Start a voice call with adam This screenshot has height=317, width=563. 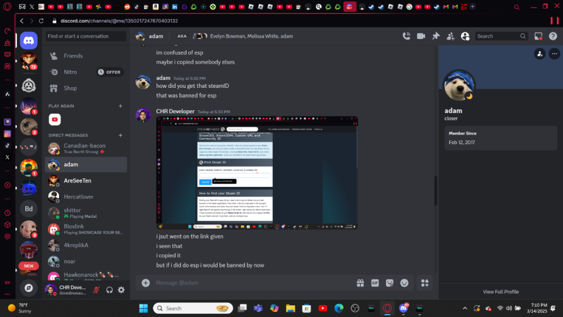[x=406, y=36]
